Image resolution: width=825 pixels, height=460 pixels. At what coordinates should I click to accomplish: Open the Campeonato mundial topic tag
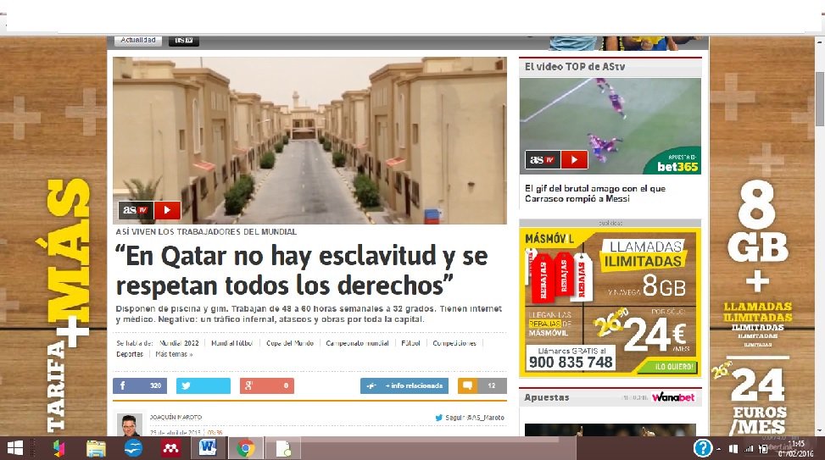pyautogui.click(x=357, y=343)
